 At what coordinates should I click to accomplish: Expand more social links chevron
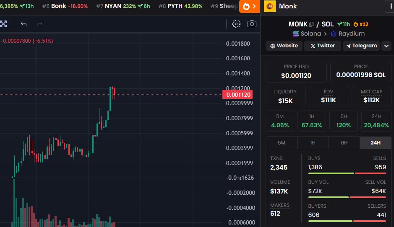(386, 46)
